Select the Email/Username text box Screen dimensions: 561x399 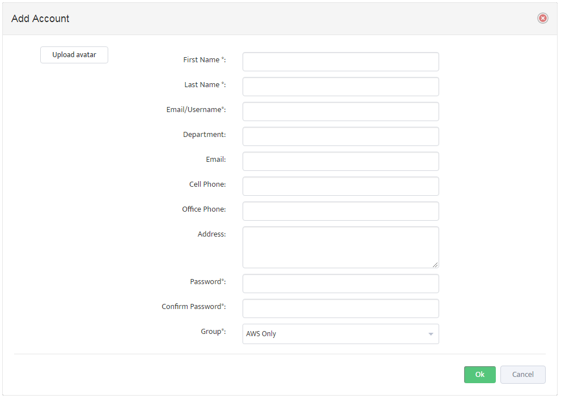(x=341, y=111)
